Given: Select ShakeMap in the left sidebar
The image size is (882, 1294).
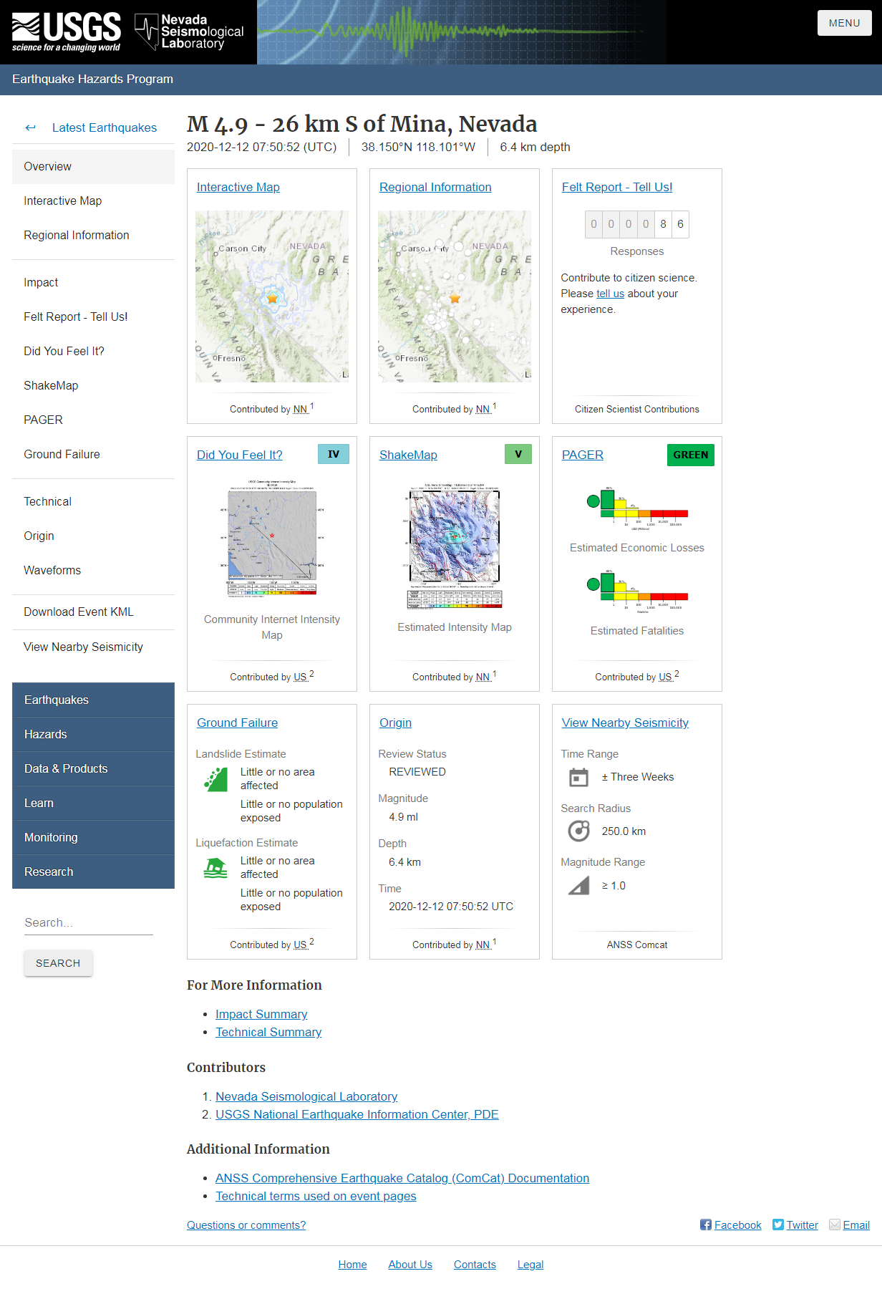Looking at the screenshot, I should click(51, 385).
